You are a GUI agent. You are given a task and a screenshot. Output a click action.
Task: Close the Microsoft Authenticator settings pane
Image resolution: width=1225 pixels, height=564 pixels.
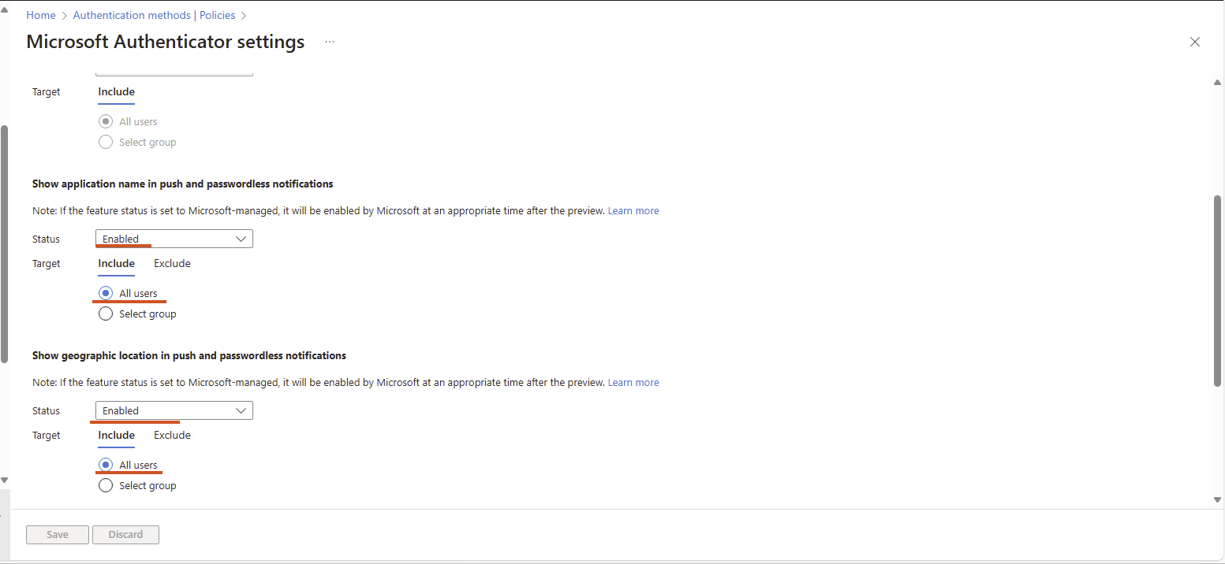[1195, 42]
